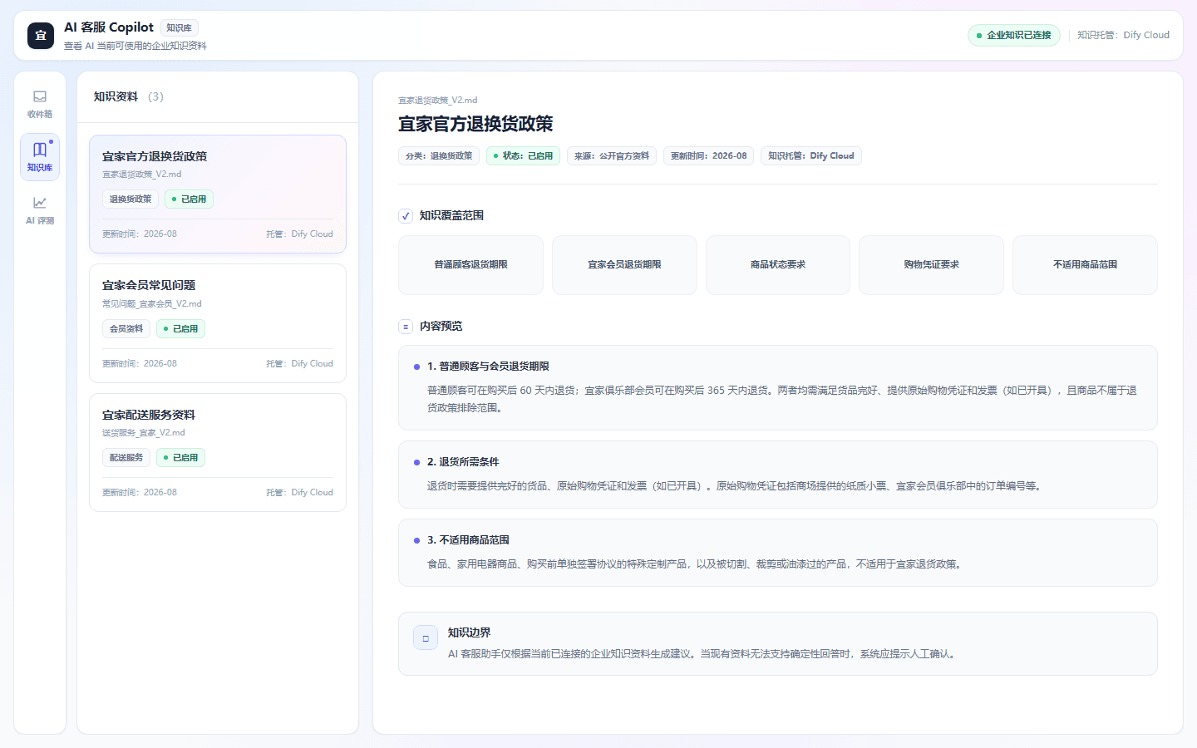The image size is (1197, 748).
Task: Click the 2. 退货所需条件 heading
Action: (x=463, y=462)
